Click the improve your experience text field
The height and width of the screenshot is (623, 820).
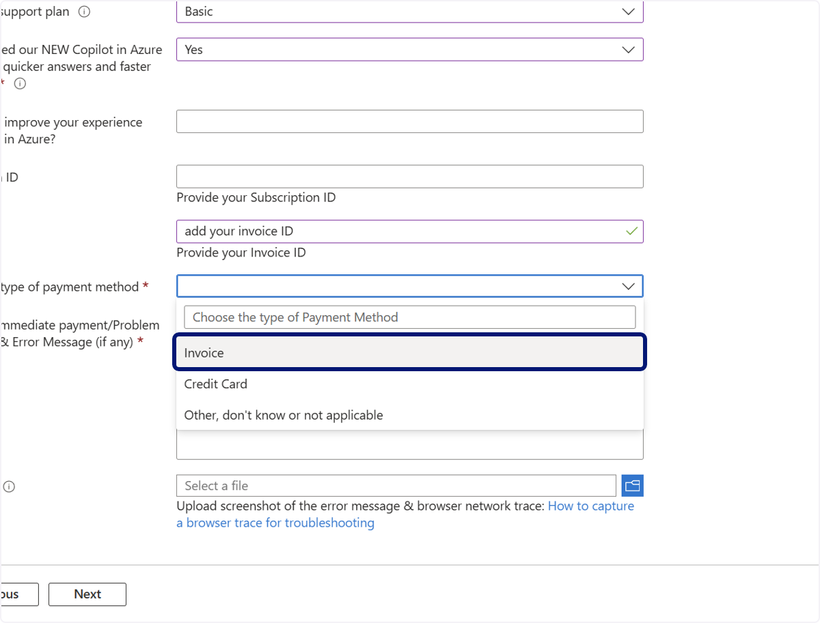tap(409, 121)
